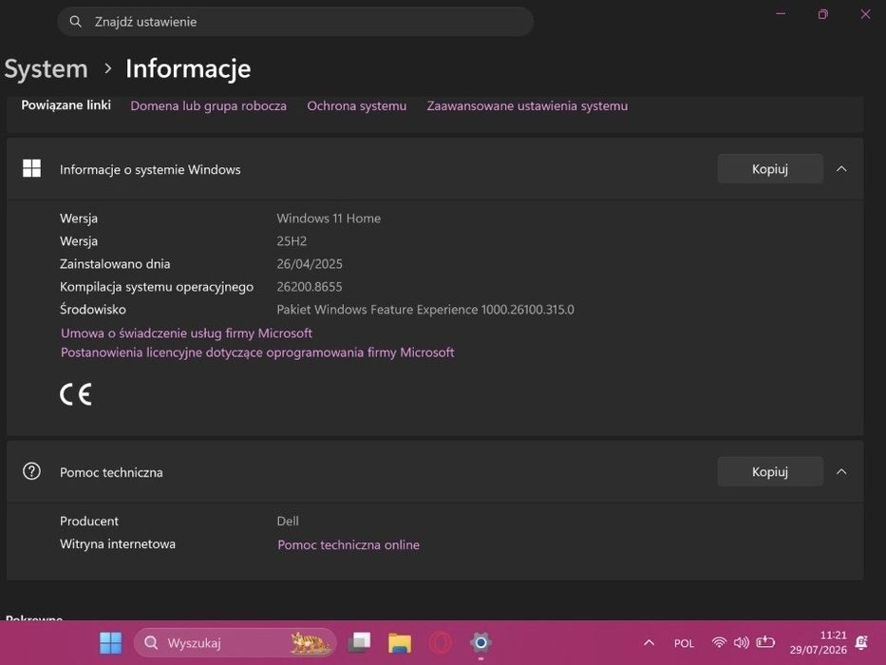The height and width of the screenshot is (665, 886).
Task: Click the Windows logo section icon
Action: tap(31, 168)
